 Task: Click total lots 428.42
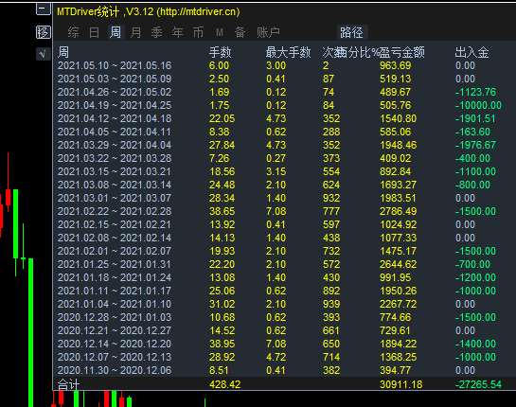coord(225,384)
